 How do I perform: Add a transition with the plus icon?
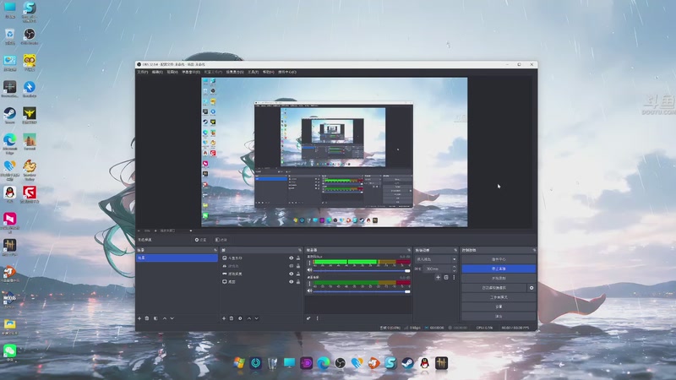click(438, 278)
